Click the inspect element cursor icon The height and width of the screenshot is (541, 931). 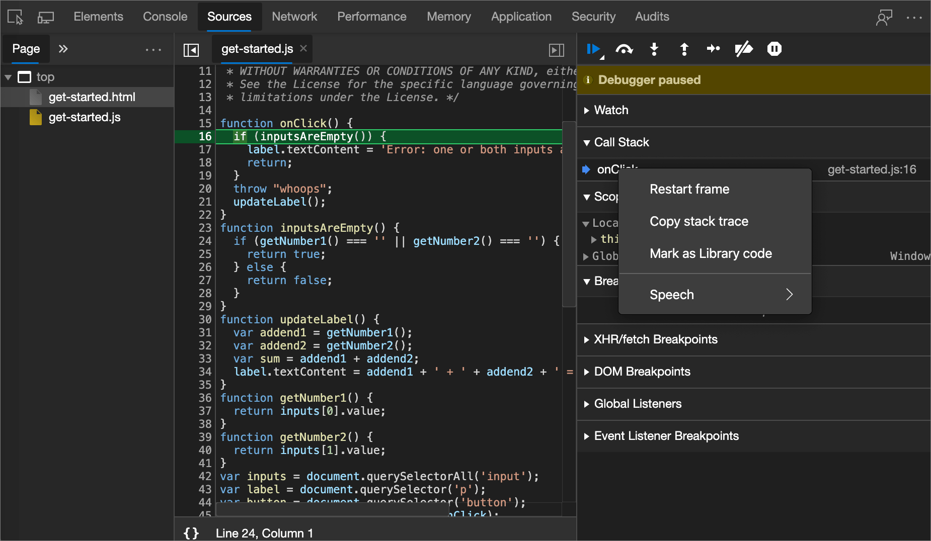point(15,17)
